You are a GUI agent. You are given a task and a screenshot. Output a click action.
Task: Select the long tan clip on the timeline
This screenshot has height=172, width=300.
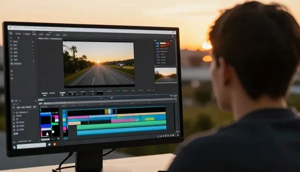(x=141, y=115)
